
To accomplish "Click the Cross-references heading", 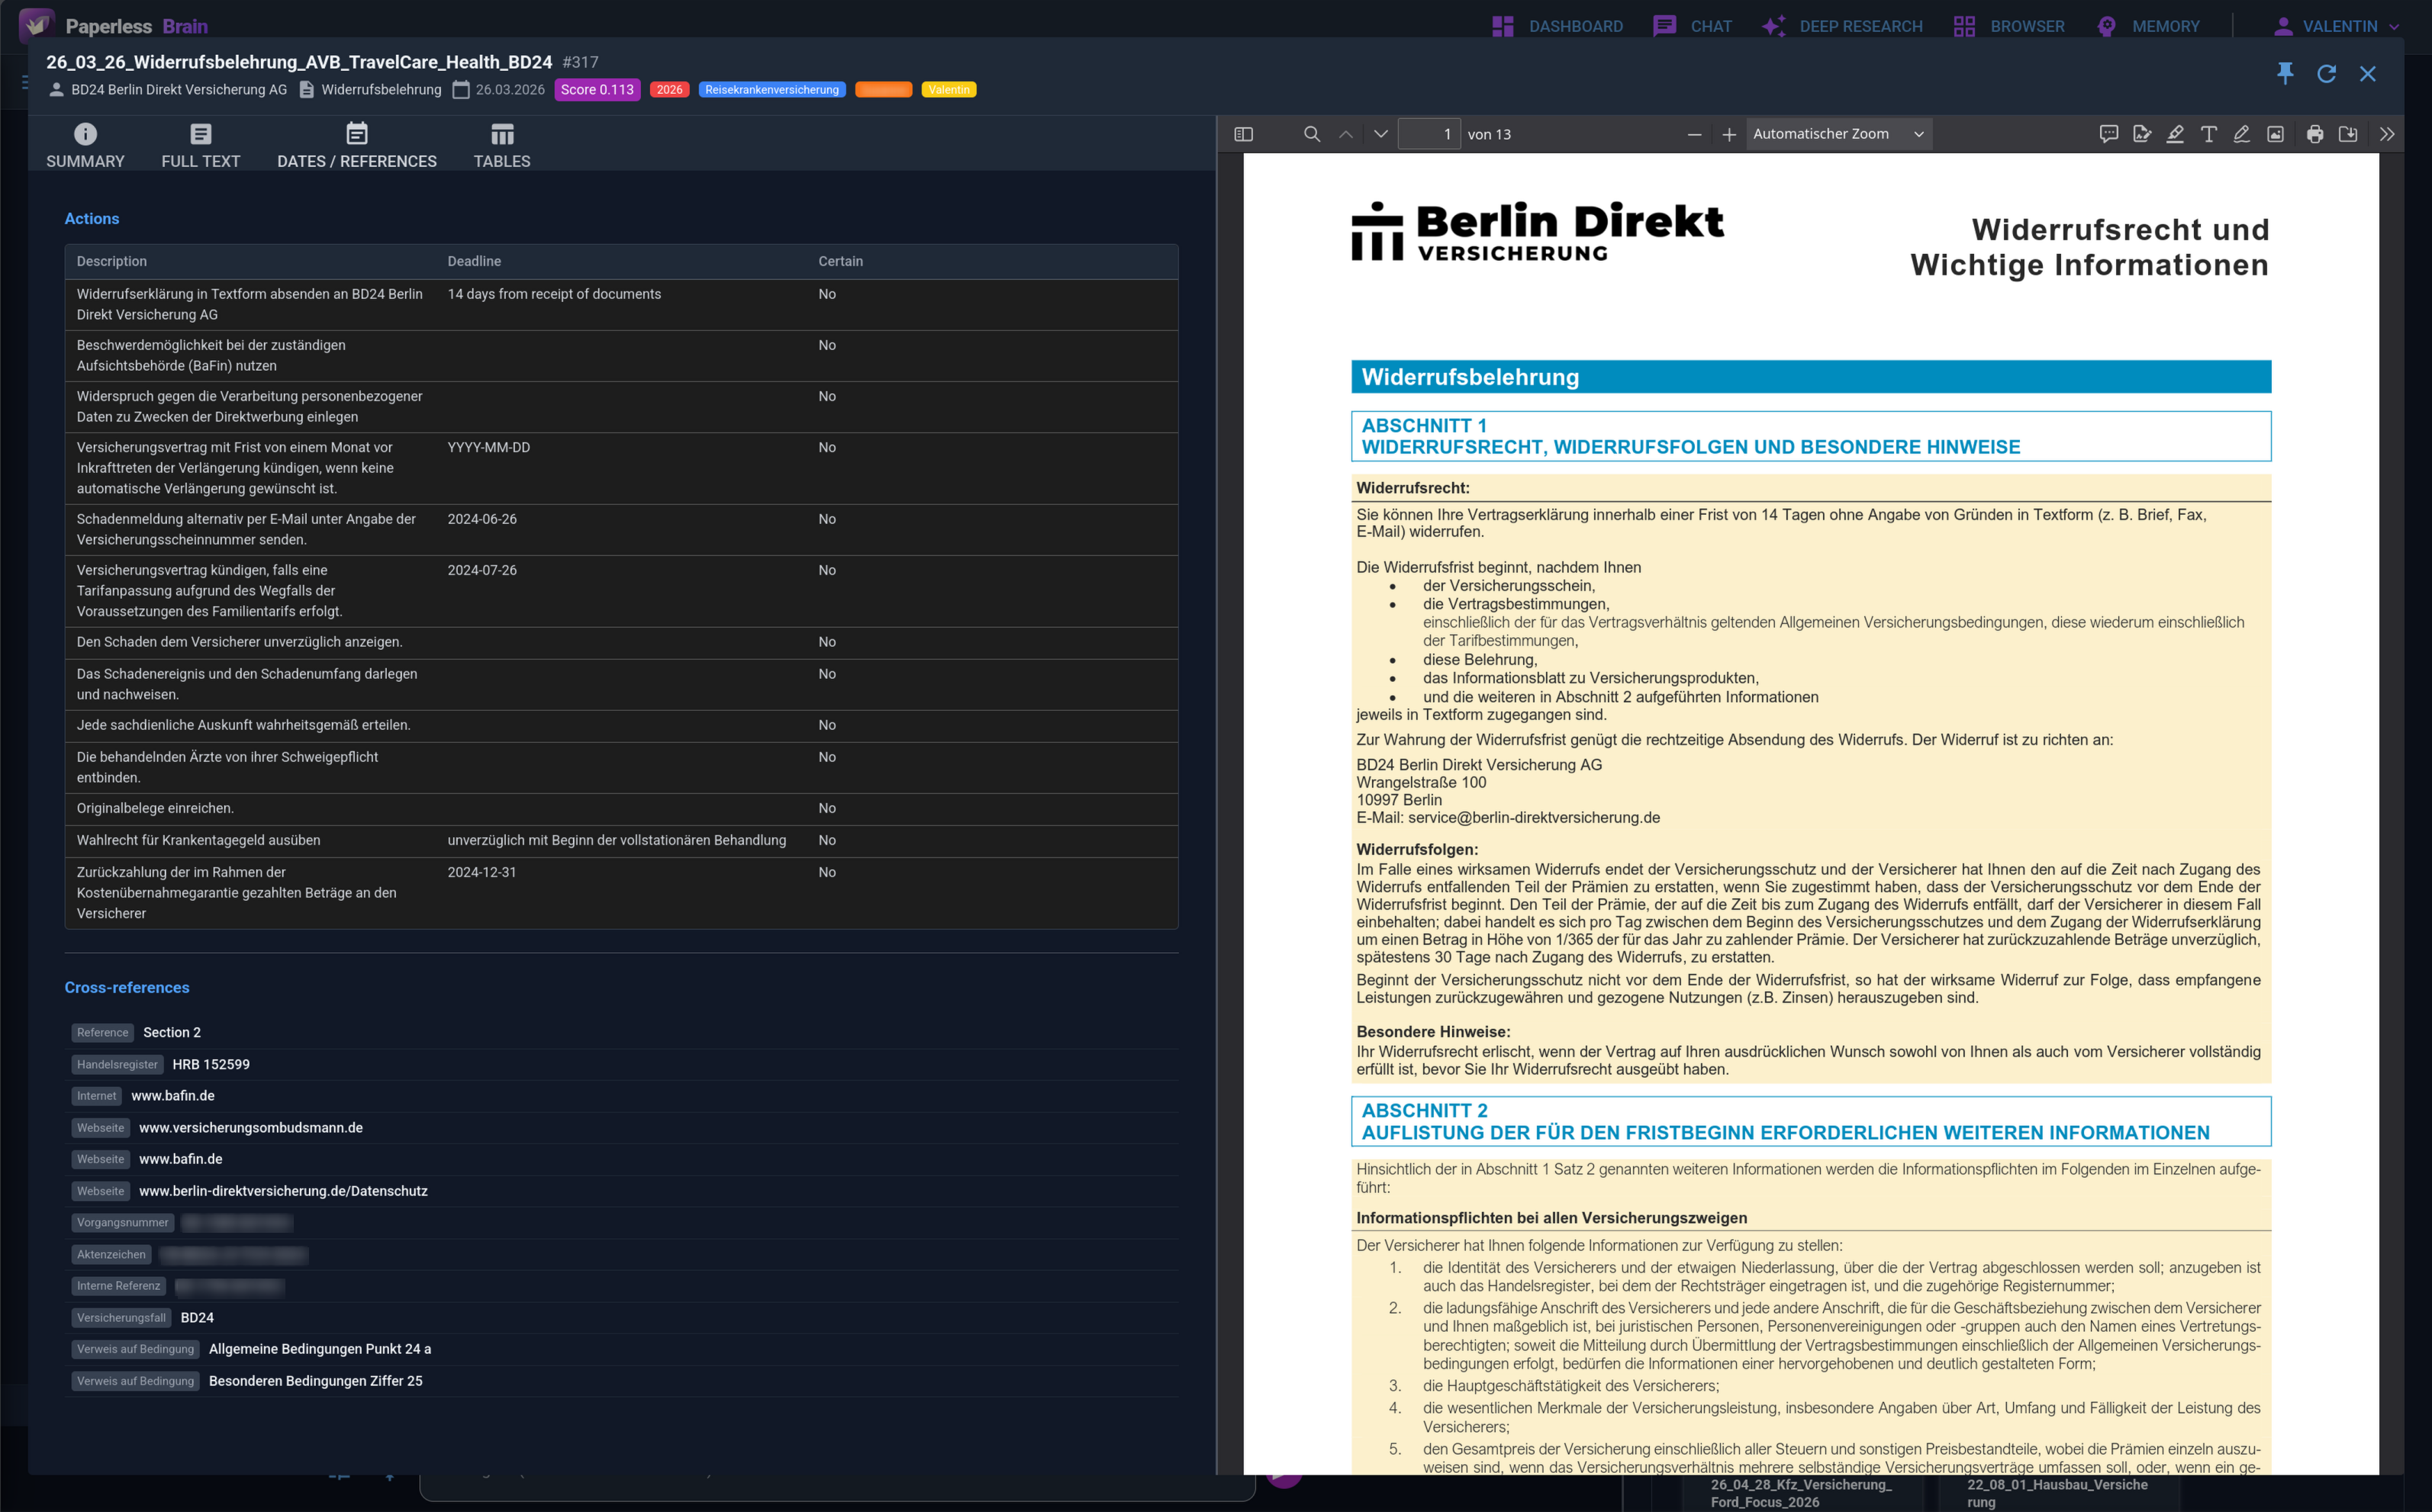I will click(127, 987).
